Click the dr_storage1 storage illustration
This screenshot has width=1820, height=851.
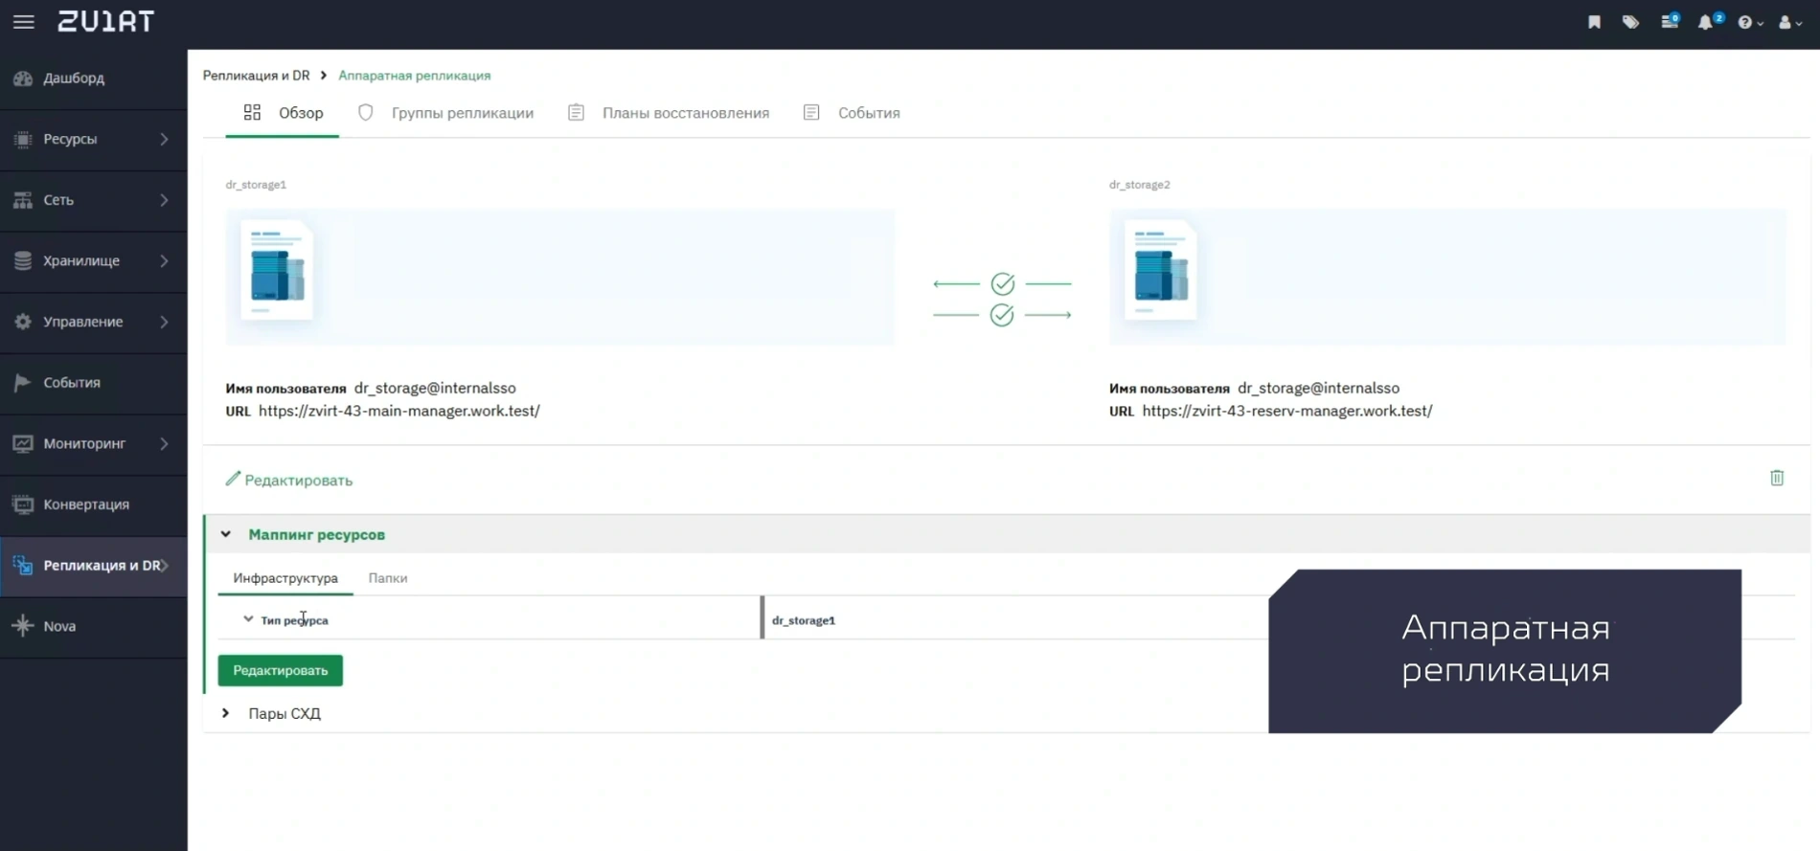277,270
